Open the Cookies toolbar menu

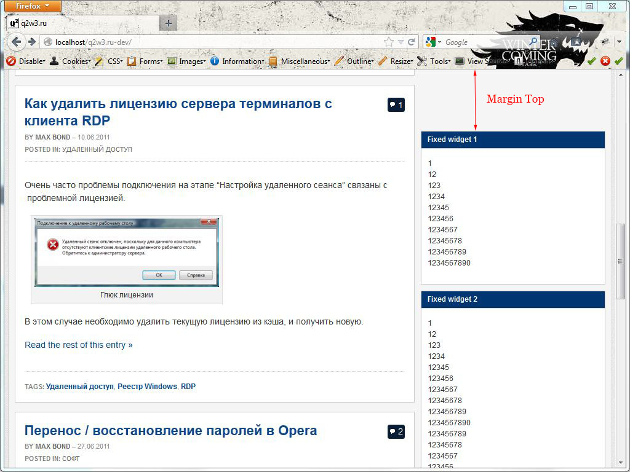(70, 61)
